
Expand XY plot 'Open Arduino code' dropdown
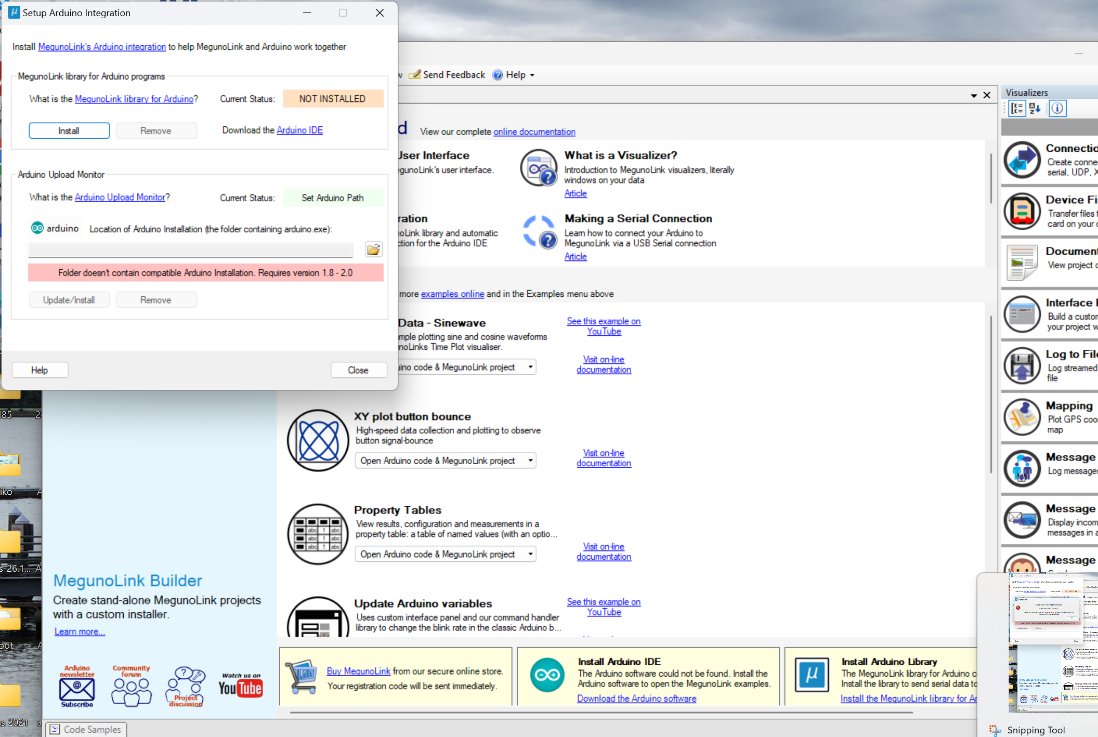(530, 460)
